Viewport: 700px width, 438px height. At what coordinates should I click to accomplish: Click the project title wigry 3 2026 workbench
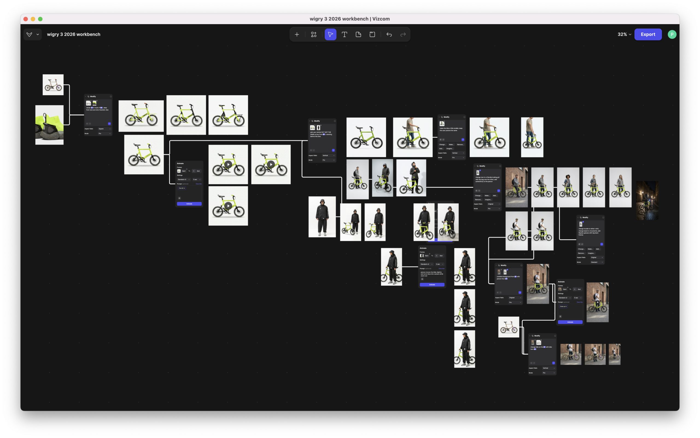74,34
